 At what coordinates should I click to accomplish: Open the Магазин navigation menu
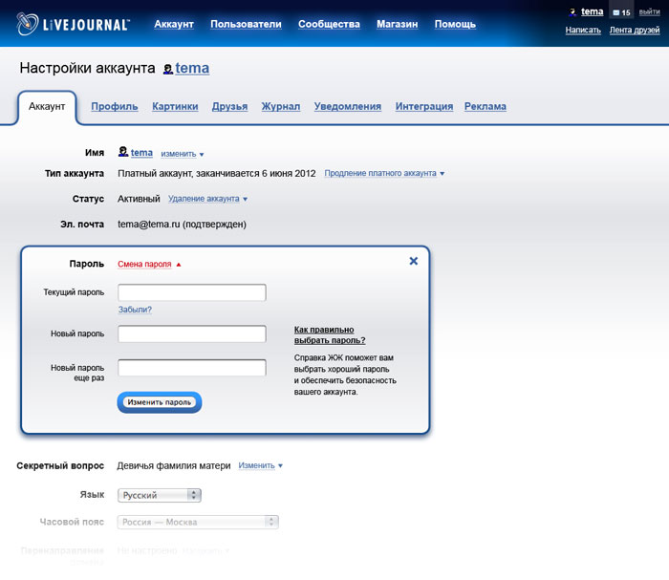click(x=398, y=24)
